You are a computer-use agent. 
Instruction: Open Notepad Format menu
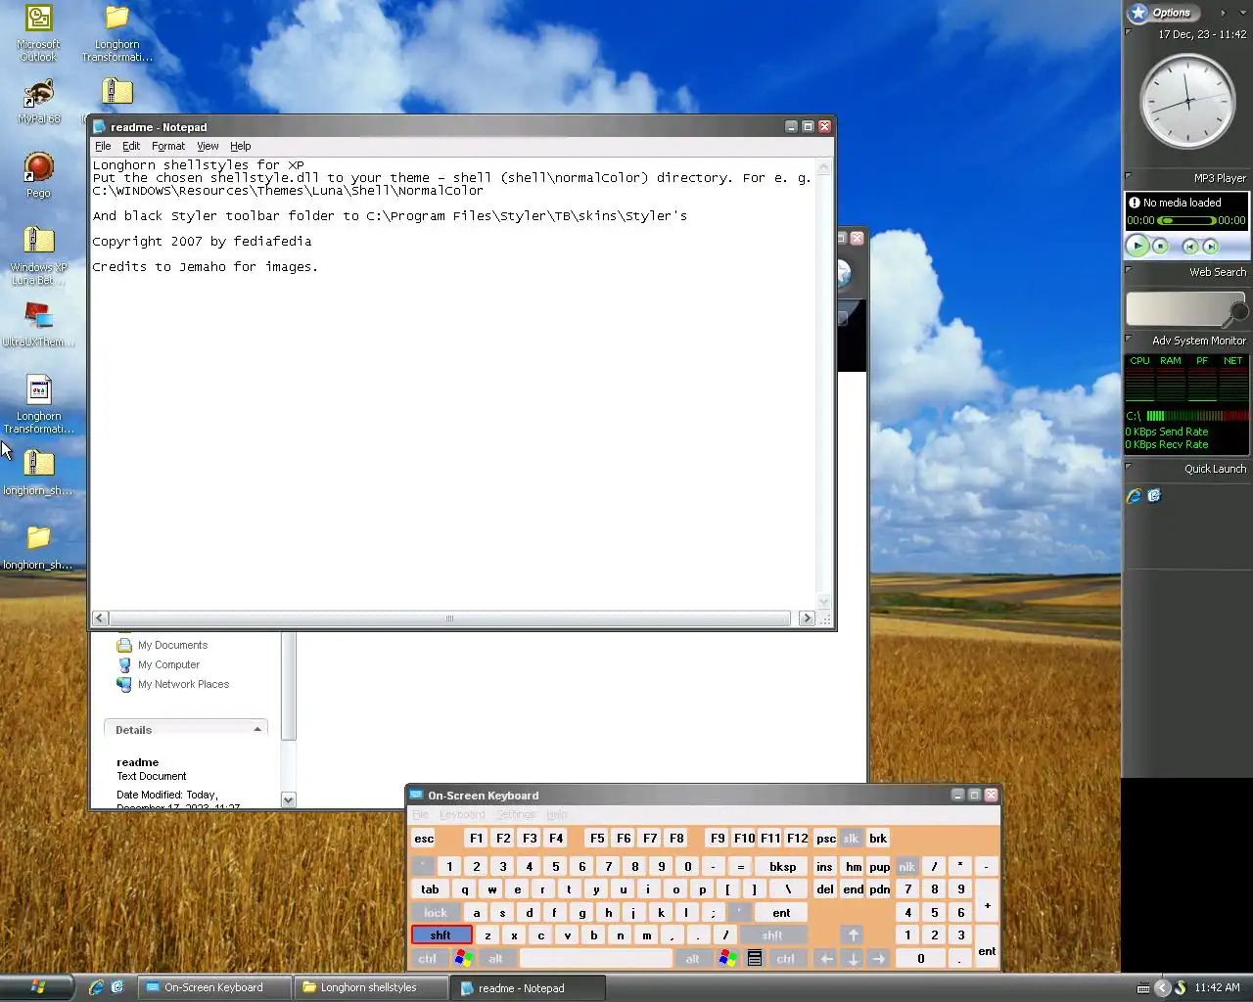coord(168,146)
